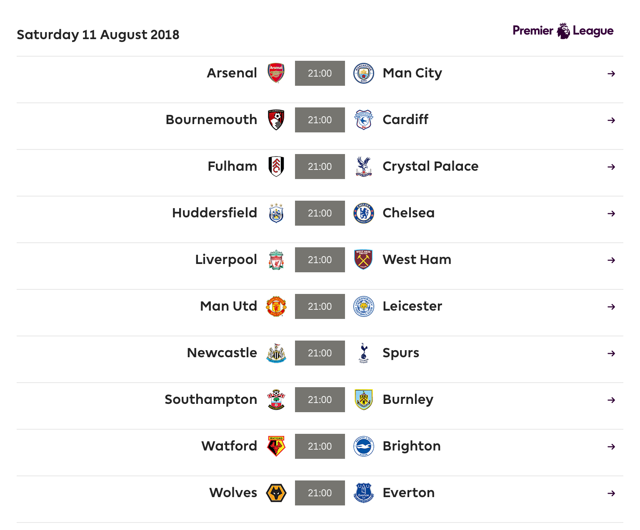Click the West Ham team name

coord(417,259)
